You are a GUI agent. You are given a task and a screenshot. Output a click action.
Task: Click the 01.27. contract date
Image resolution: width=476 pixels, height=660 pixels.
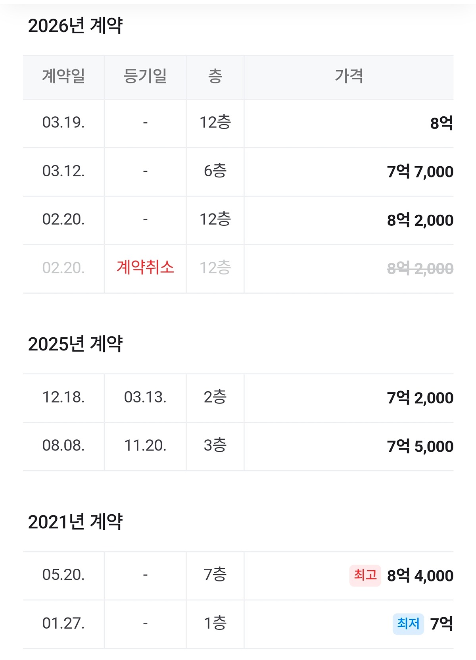[63, 623]
